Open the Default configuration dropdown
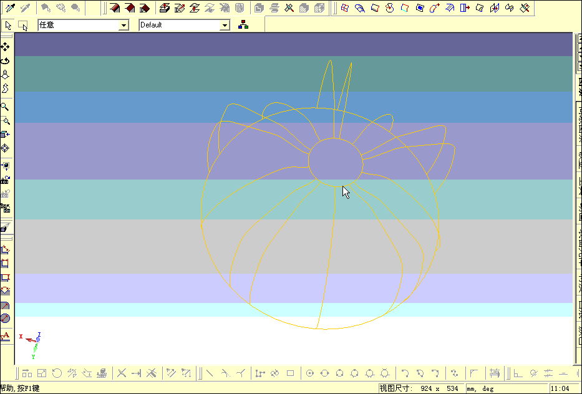Image resolution: width=582 pixels, height=394 pixels. (x=225, y=25)
